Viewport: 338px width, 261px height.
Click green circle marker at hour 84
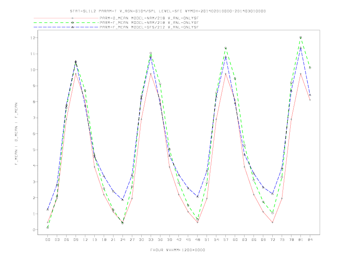pyautogui.click(x=310, y=68)
